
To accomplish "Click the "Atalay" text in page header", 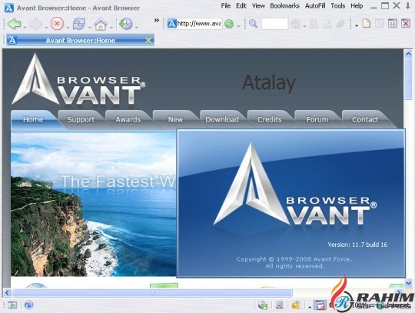I will point(269,83).
